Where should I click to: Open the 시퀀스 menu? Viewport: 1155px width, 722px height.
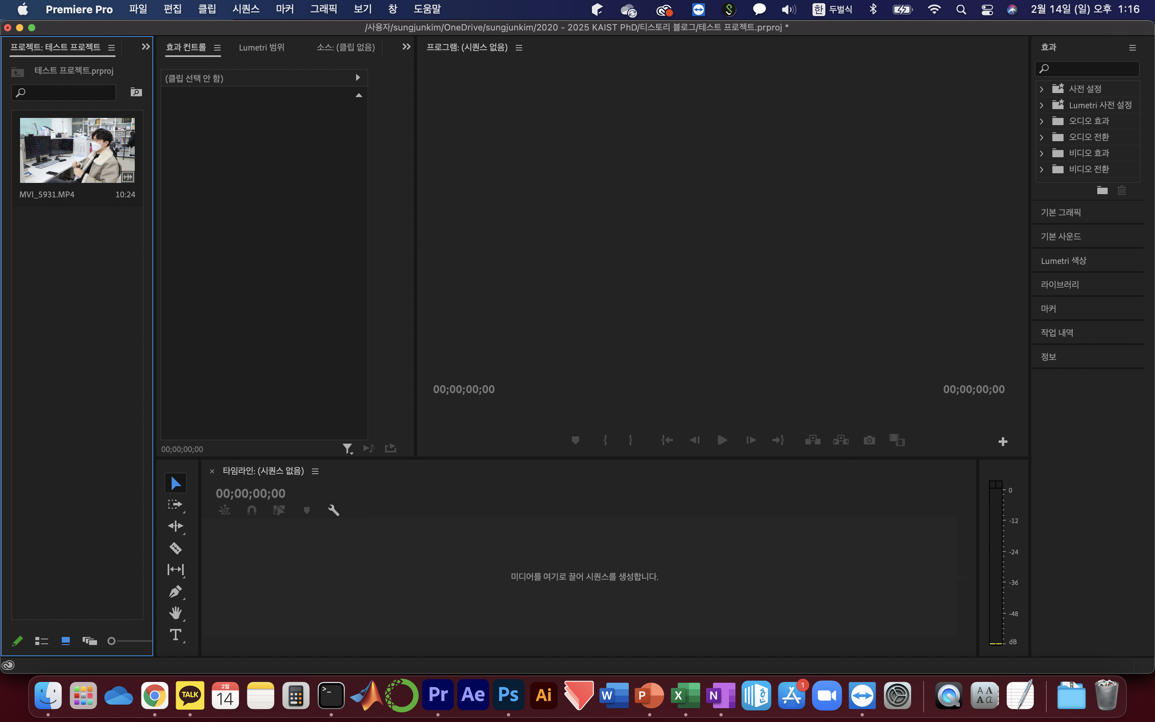point(246,9)
